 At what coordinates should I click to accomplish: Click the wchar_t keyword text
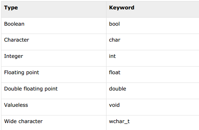pyautogui.click(x=119, y=121)
